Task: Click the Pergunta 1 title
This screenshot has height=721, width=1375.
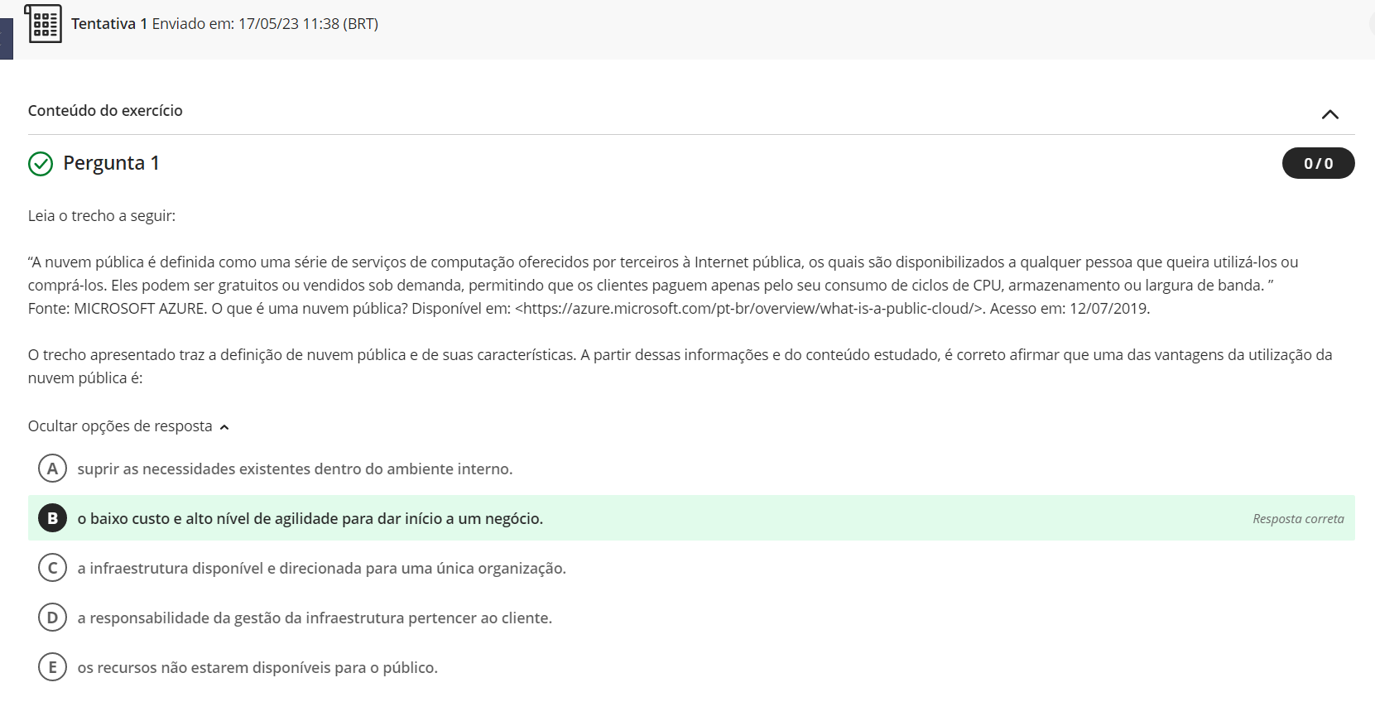Action: point(111,163)
